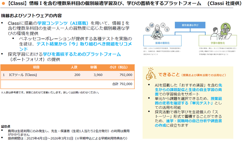The image size is (243, 143).
Task: Click the 子供の興味・関心 description under 学習の個性化
Action: (x=218, y=51)
